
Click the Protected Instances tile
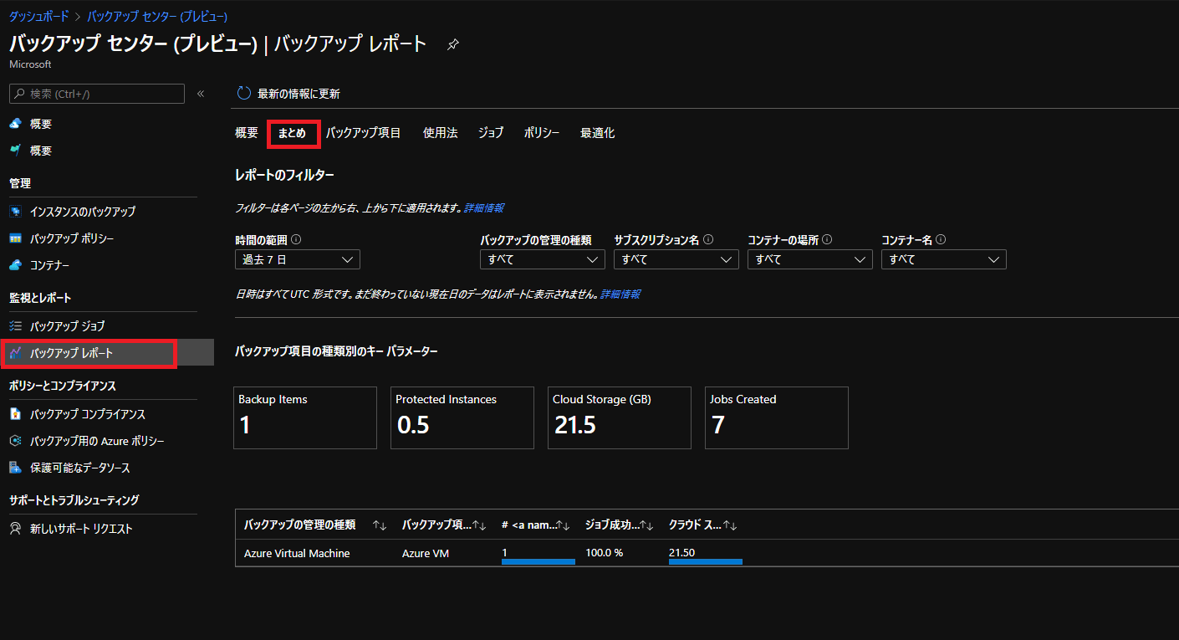click(462, 417)
